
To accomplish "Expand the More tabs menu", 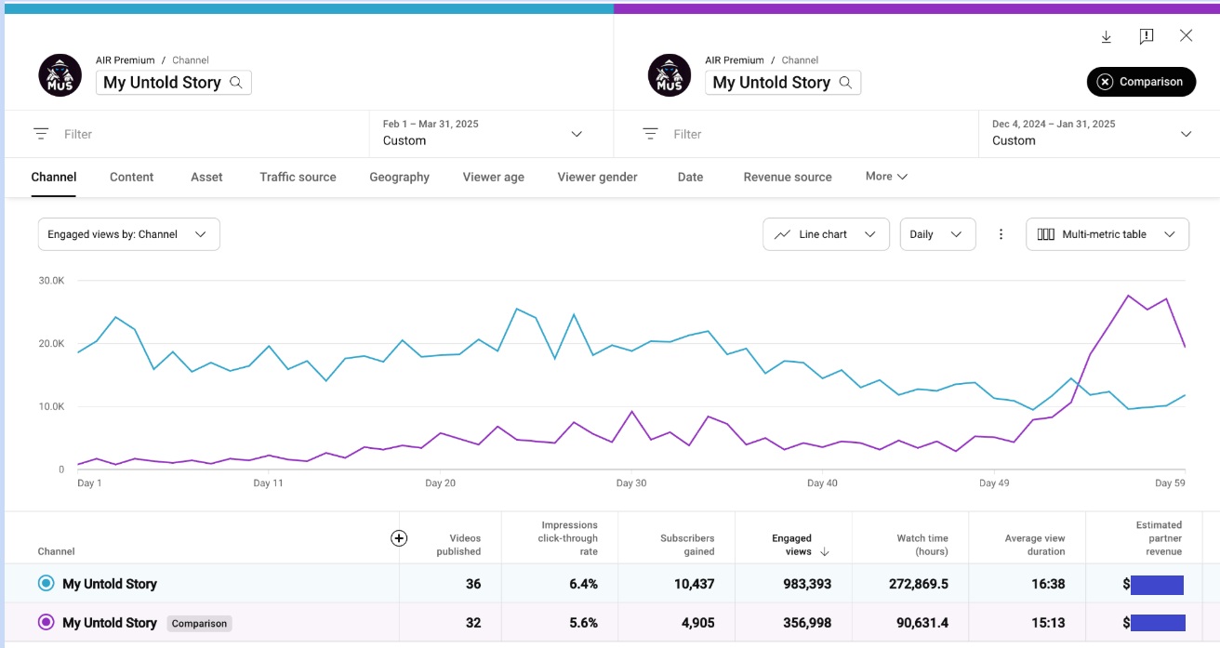I will (886, 176).
